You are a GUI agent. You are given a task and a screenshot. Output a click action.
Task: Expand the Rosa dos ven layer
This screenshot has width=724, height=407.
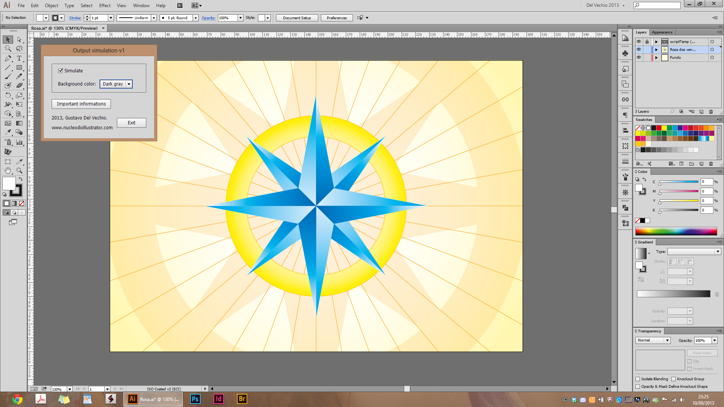(x=656, y=49)
